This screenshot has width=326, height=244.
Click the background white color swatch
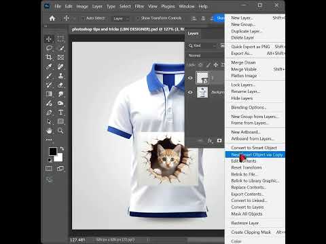pyautogui.click(x=58, y=157)
